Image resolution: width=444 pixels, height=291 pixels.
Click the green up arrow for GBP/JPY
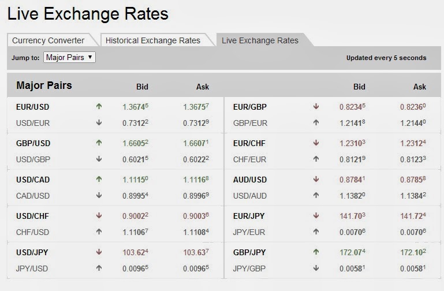click(316, 252)
